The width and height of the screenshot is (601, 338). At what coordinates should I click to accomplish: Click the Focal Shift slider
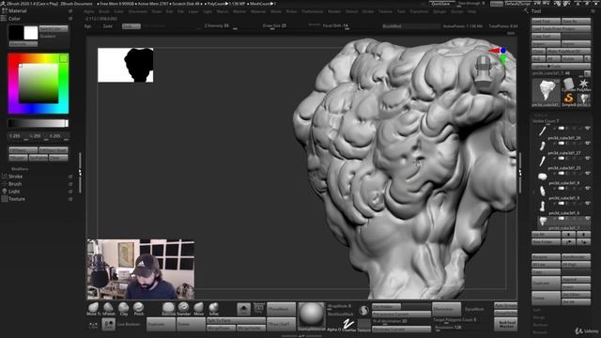[x=335, y=26]
